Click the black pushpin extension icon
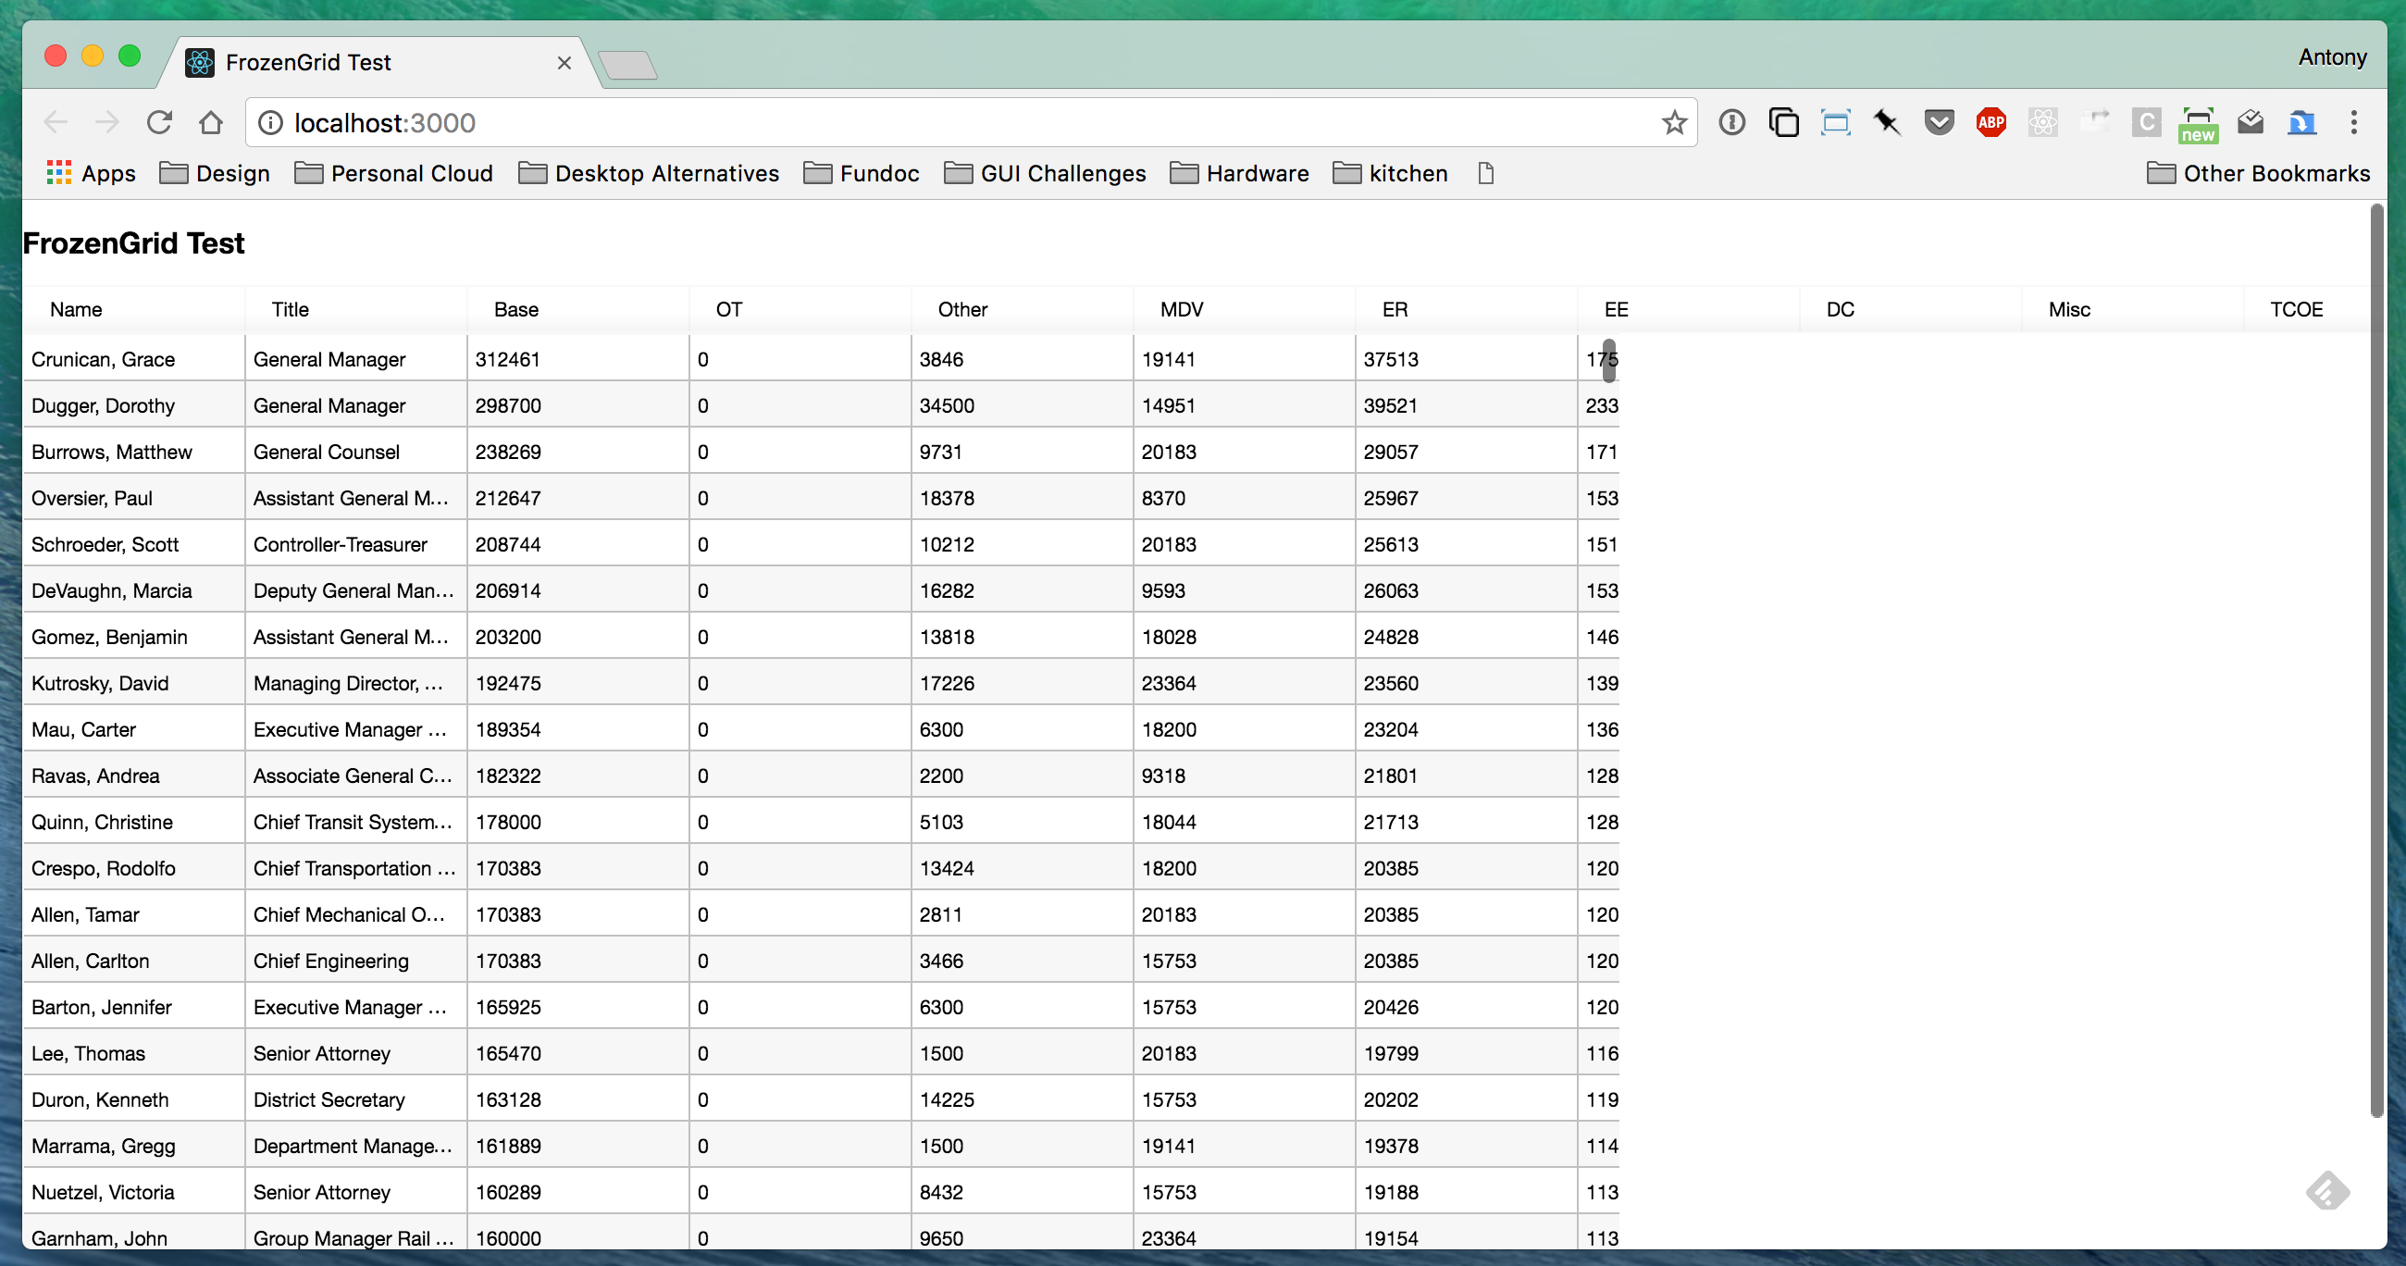 [1887, 122]
